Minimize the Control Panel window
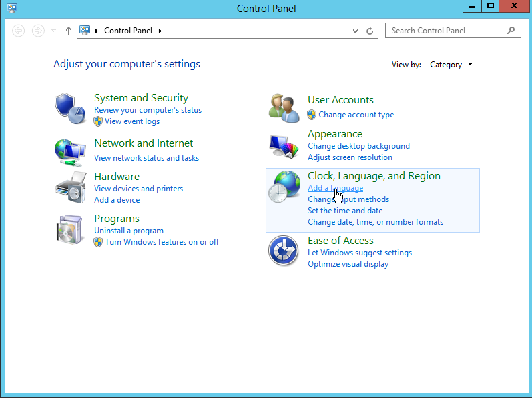Image resolution: width=532 pixels, height=398 pixels. click(x=472, y=6)
